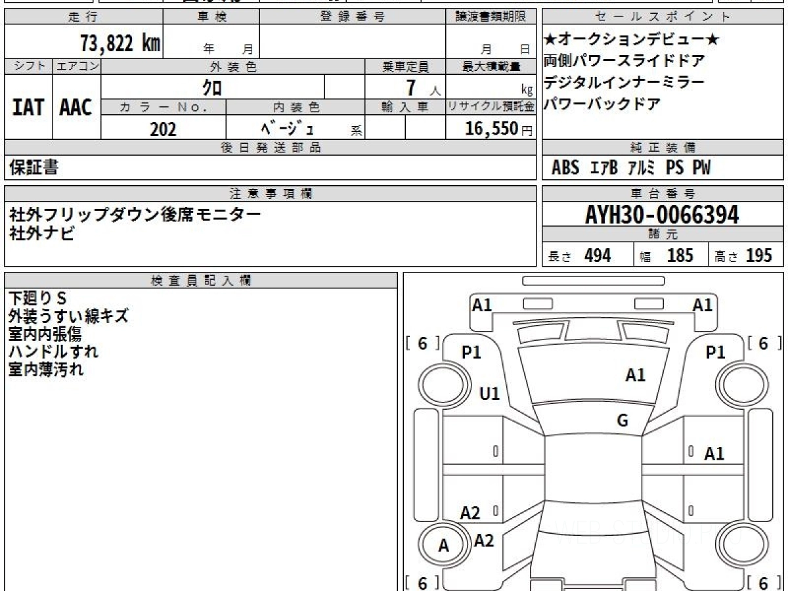
Task: Select the mileage value 73,822 km
Action: [x=120, y=43]
